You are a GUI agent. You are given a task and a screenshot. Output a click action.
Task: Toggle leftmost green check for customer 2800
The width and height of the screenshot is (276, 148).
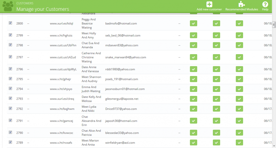[193, 23]
